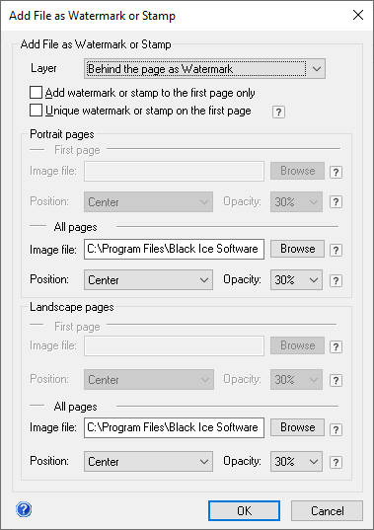Click the blue help icon at bottom left

24,509
